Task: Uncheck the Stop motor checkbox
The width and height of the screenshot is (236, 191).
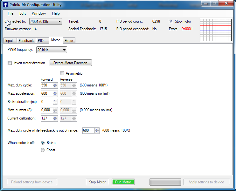Action: [171, 21]
